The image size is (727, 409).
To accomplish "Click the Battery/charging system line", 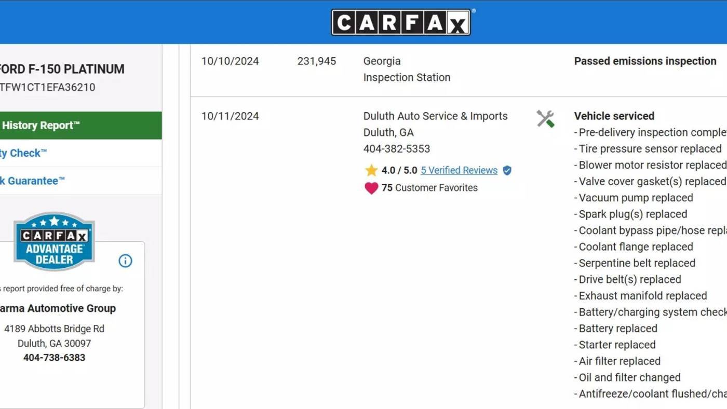I will click(650, 312).
